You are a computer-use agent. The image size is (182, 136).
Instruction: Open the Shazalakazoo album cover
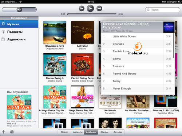(x=138, y=123)
